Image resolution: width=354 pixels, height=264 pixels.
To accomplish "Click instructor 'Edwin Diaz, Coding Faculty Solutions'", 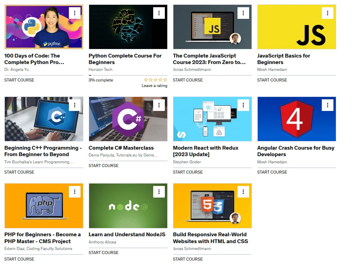I will tap(38, 249).
